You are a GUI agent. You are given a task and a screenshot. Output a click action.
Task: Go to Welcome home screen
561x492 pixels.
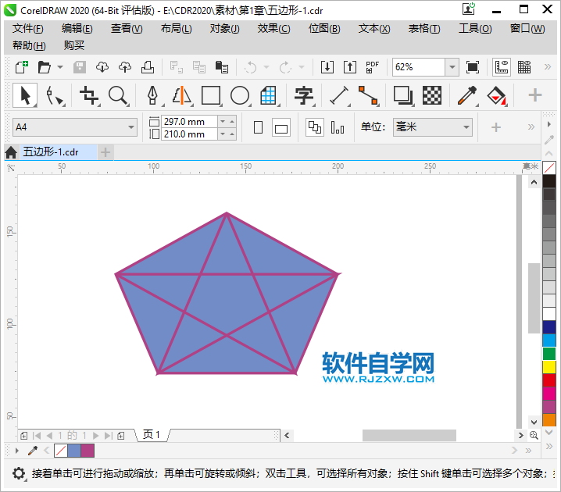tap(11, 152)
